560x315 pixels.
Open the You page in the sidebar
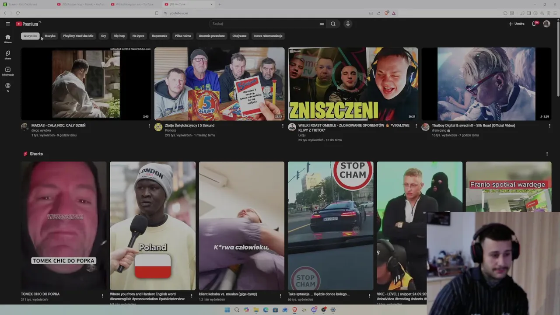[x=8, y=87]
